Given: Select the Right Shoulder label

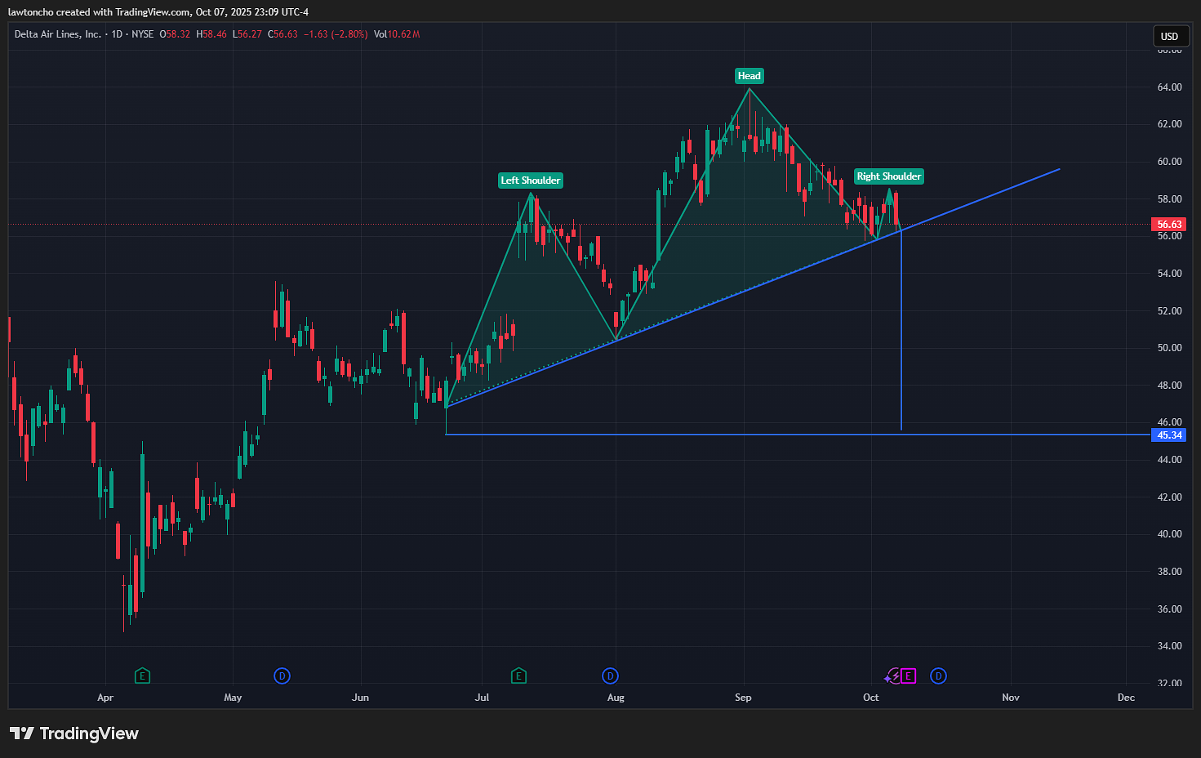Looking at the screenshot, I should tap(888, 176).
